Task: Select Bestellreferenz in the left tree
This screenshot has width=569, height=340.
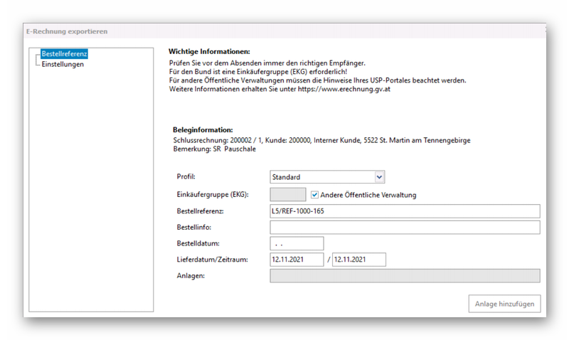Action: pyautogui.click(x=64, y=54)
